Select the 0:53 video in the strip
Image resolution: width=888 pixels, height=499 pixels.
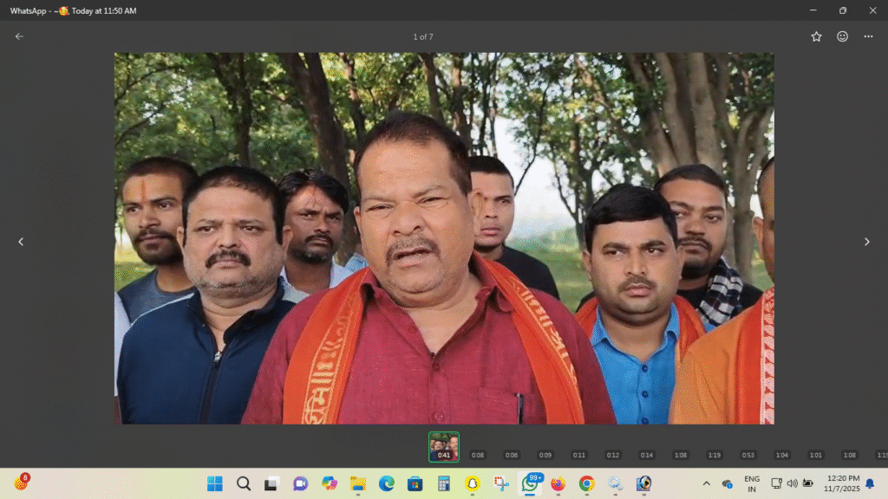(x=748, y=455)
